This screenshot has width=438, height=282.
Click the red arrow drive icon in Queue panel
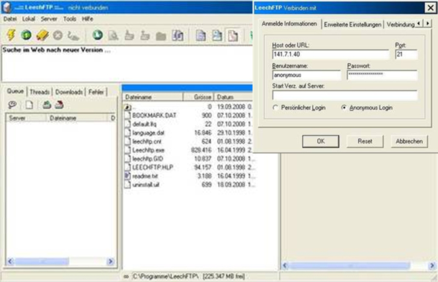tap(59, 105)
